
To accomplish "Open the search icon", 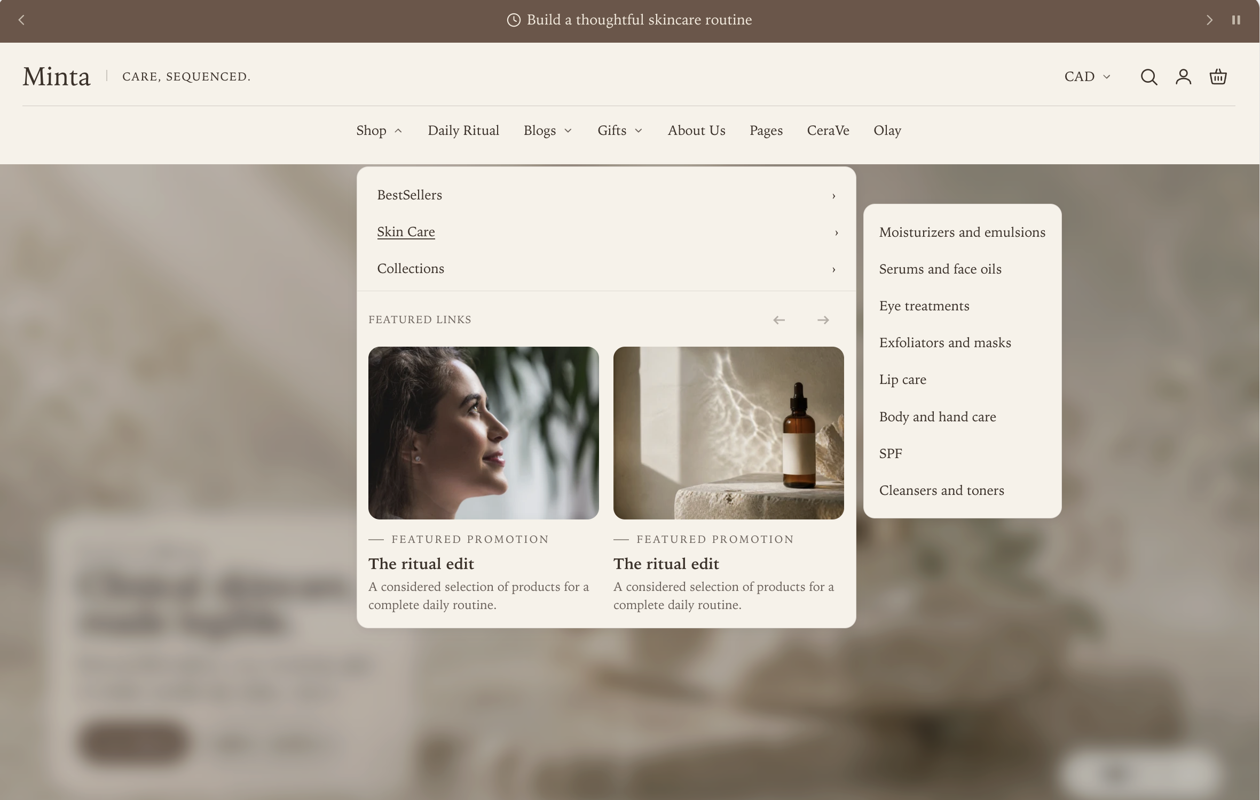I will point(1149,77).
